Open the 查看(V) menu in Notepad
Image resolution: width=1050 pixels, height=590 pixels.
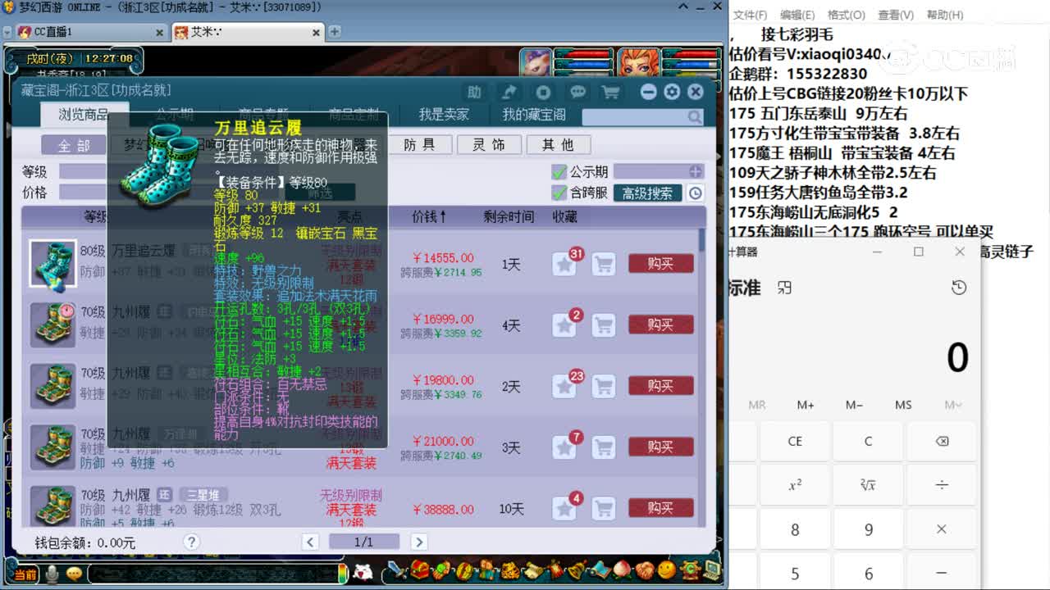[x=895, y=15]
